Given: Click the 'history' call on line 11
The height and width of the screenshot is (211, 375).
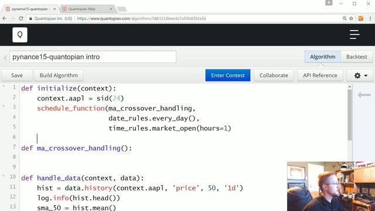Looking at the screenshot, I should [98, 188].
